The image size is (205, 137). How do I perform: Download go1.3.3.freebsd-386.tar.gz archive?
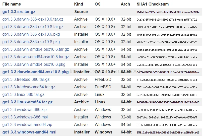26,80
